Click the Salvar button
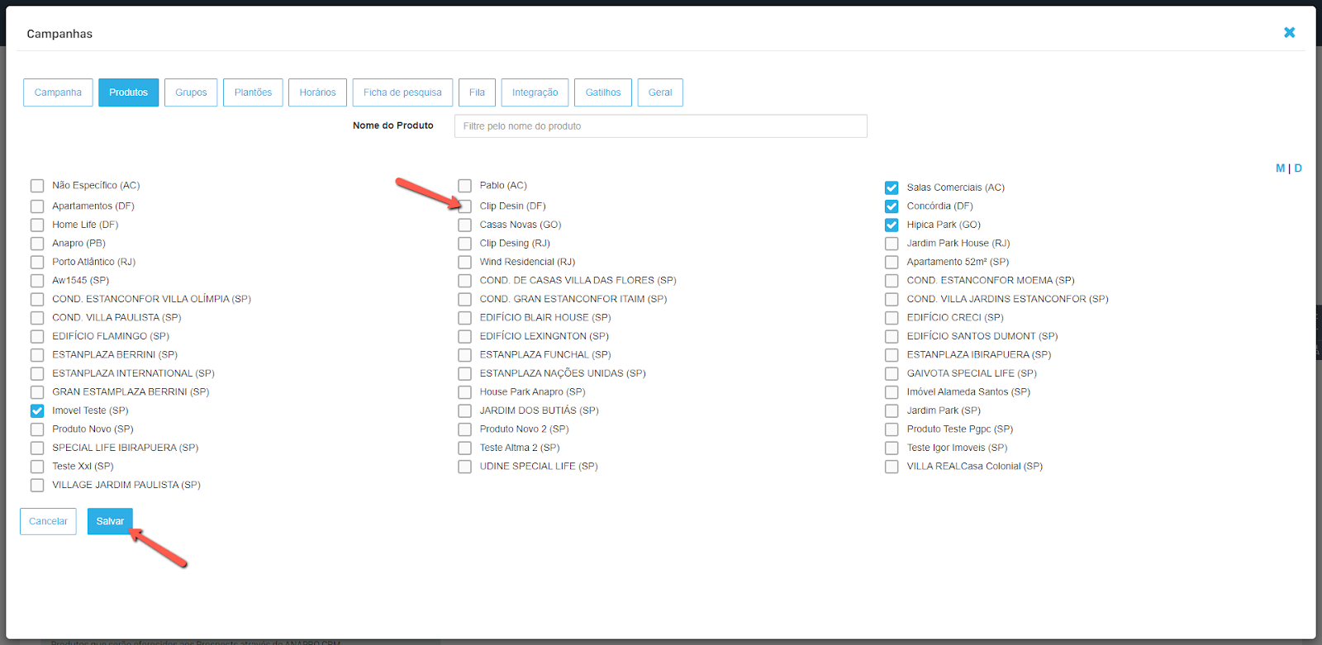Viewport: 1322px width, 645px height. pyautogui.click(x=110, y=521)
